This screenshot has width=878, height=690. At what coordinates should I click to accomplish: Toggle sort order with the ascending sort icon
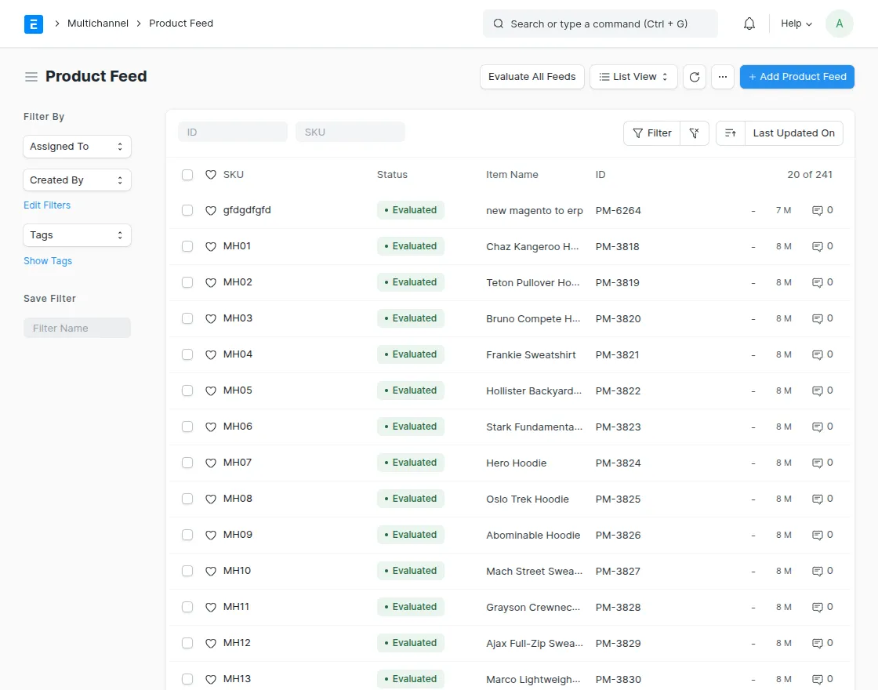(731, 133)
